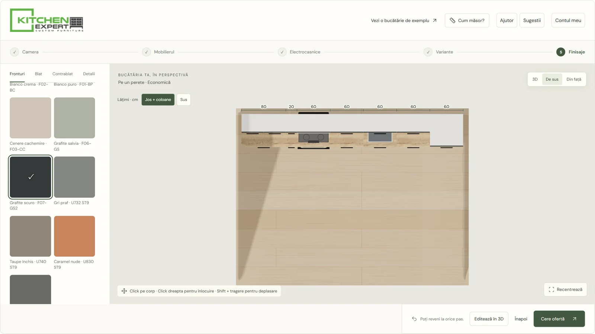Click the measuring tape icon in Cum măsor

click(453, 20)
